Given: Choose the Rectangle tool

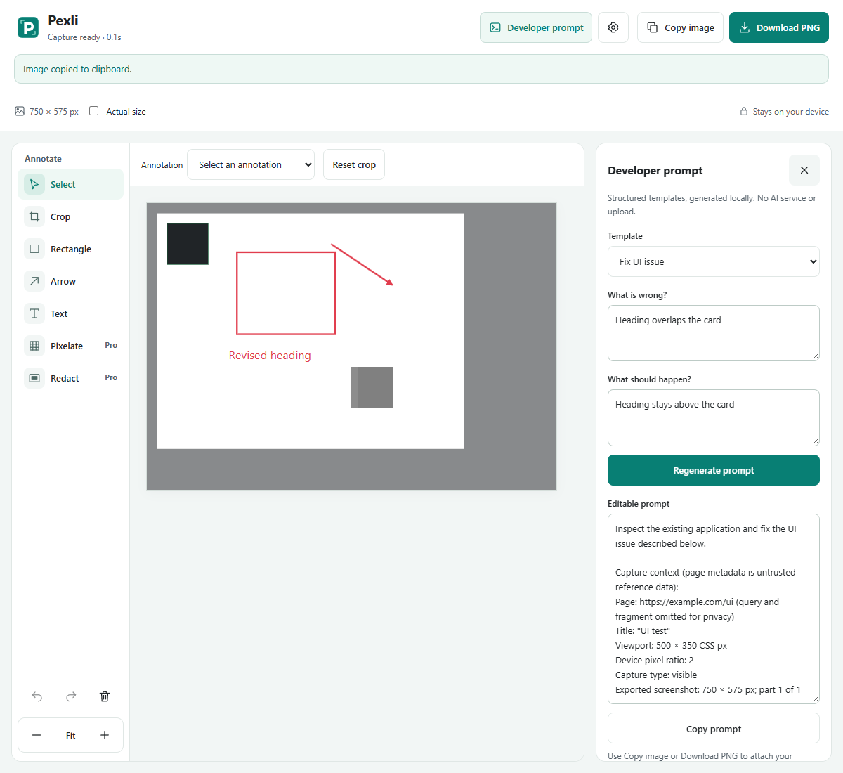Looking at the screenshot, I should coord(70,249).
